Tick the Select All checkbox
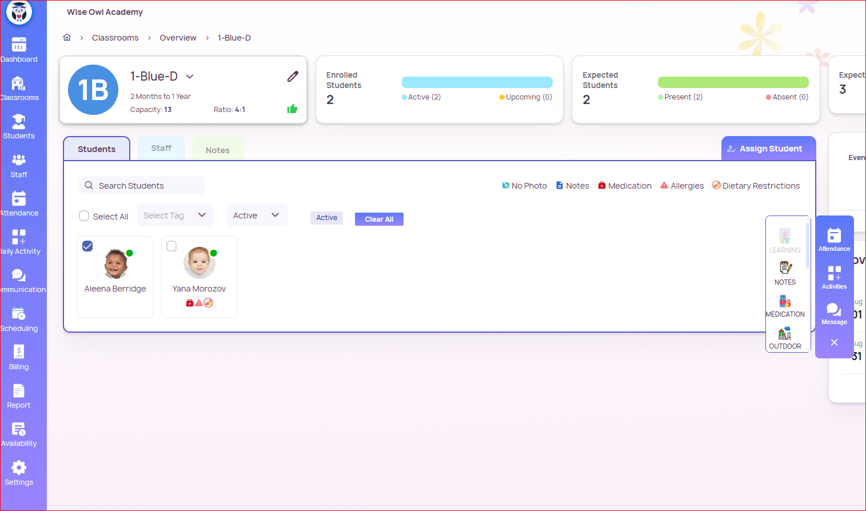 84,216
